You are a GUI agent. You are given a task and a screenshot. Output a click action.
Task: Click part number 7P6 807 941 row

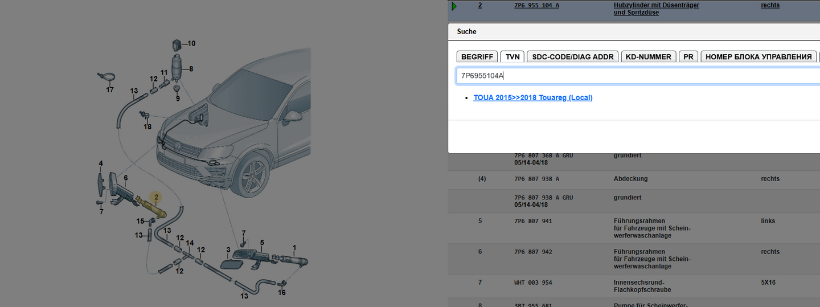(x=633, y=228)
